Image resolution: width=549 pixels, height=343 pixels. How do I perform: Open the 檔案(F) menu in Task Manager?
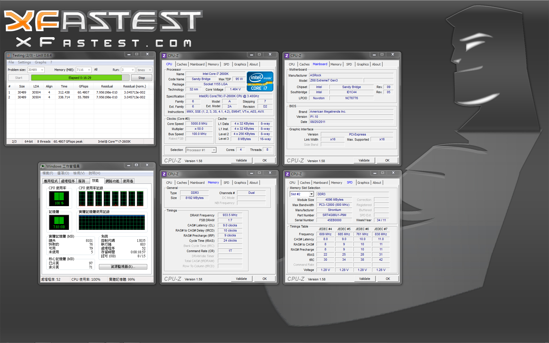click(48, 173)
